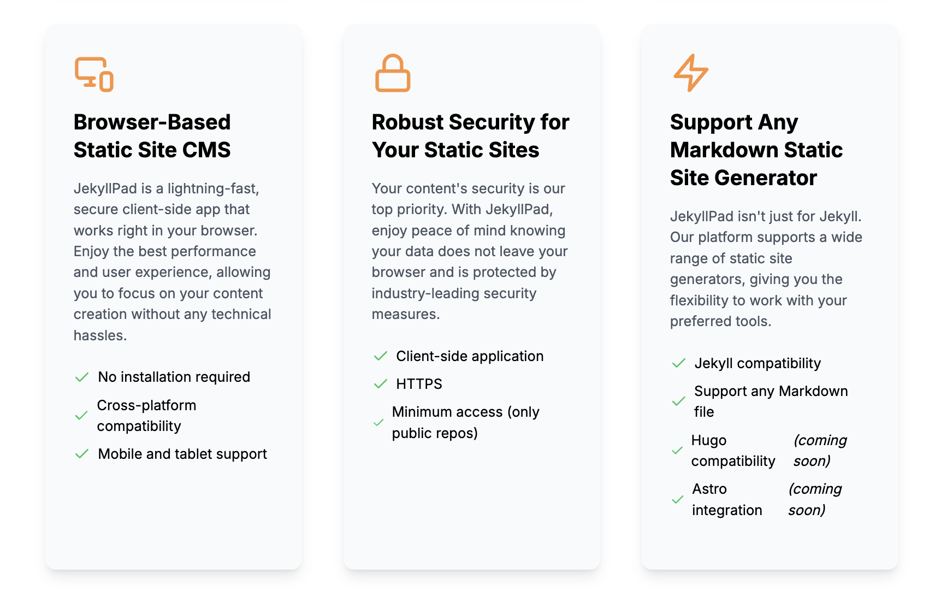Click the paragraph about content's security priority
947x603 pixels.
470,251
